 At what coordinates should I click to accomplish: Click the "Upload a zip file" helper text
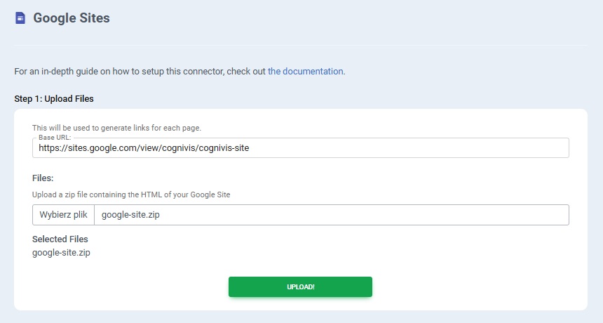[x=131, y=195]
